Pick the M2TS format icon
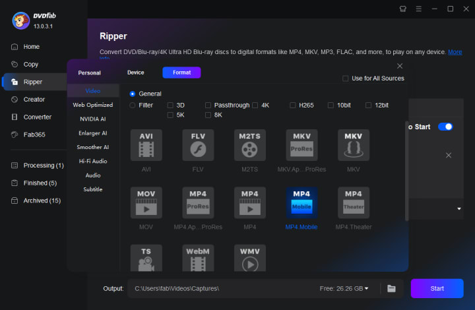 tap(249, 144)
